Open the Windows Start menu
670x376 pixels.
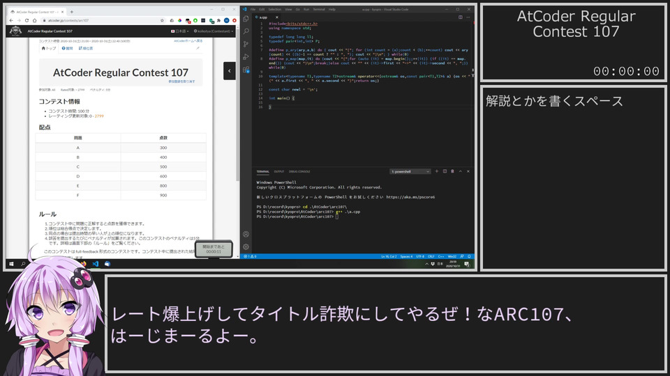[x=12, y=264]
